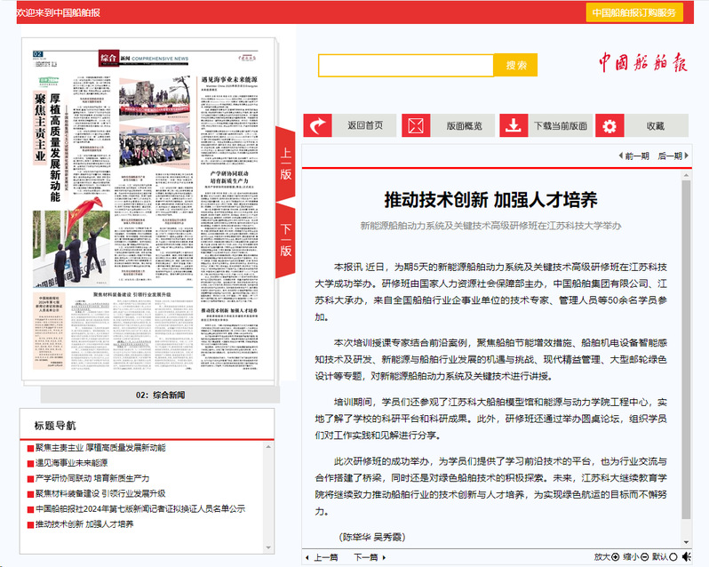Click the red return-home arrow icon
Screen dimensions: 709x567
(319, 125)
